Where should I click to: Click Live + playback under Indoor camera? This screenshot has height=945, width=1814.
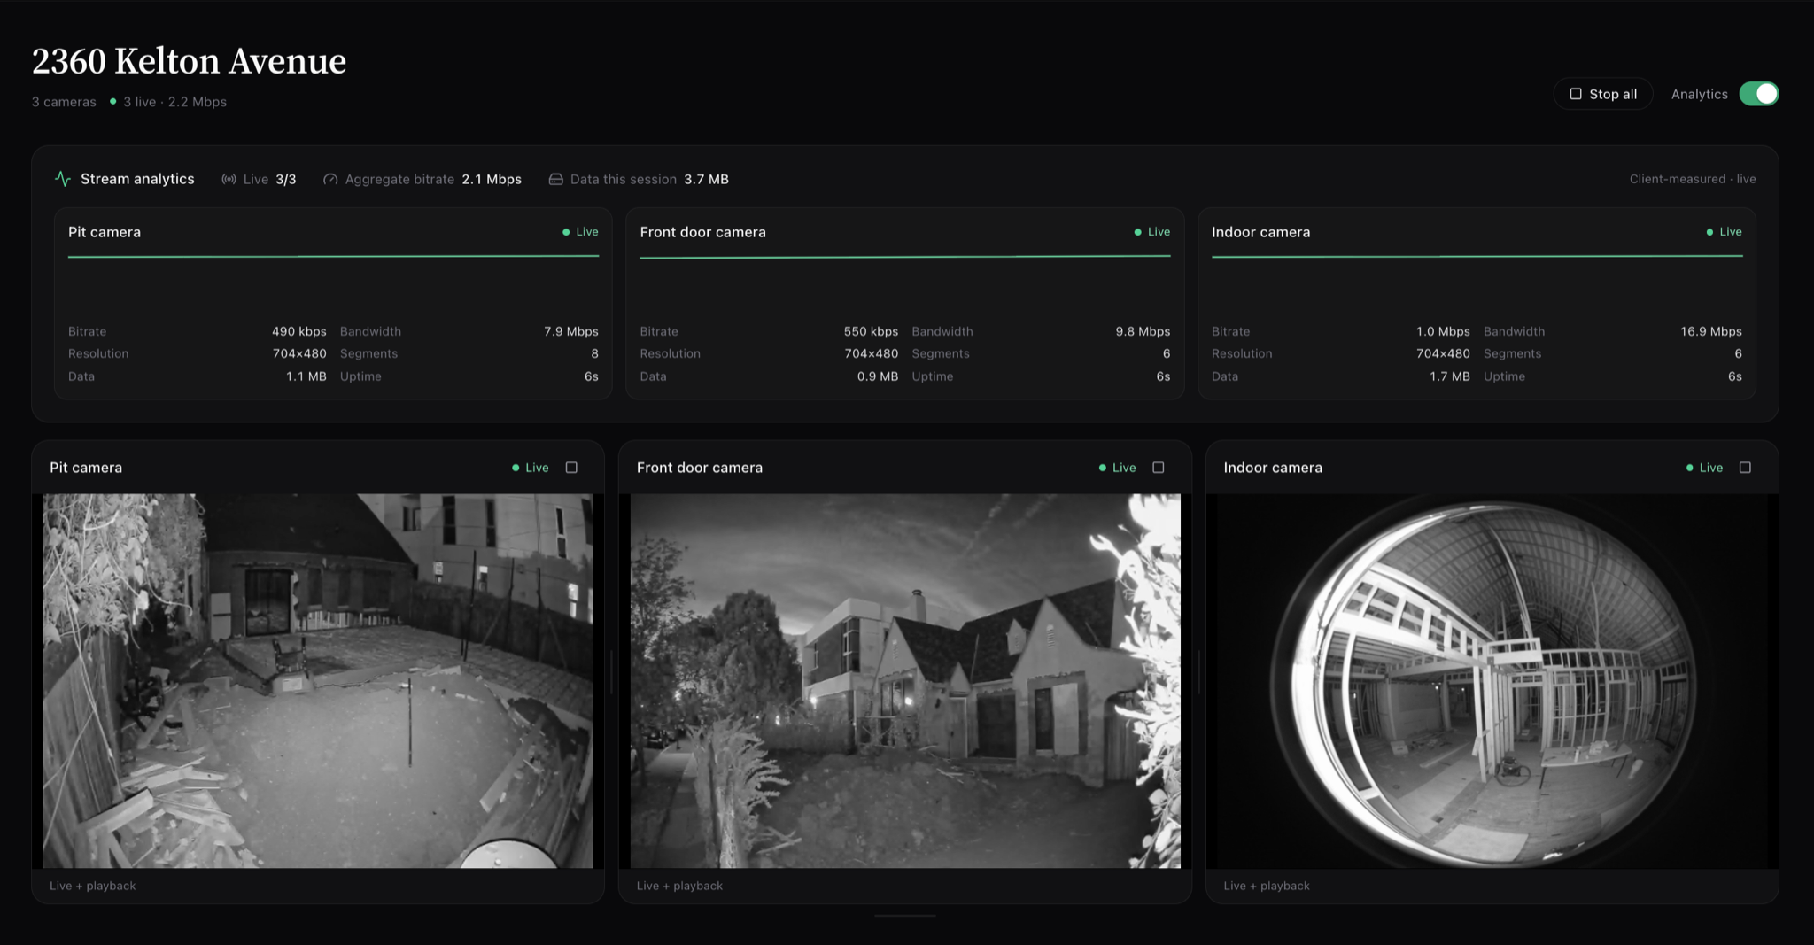pos(1267,886)
